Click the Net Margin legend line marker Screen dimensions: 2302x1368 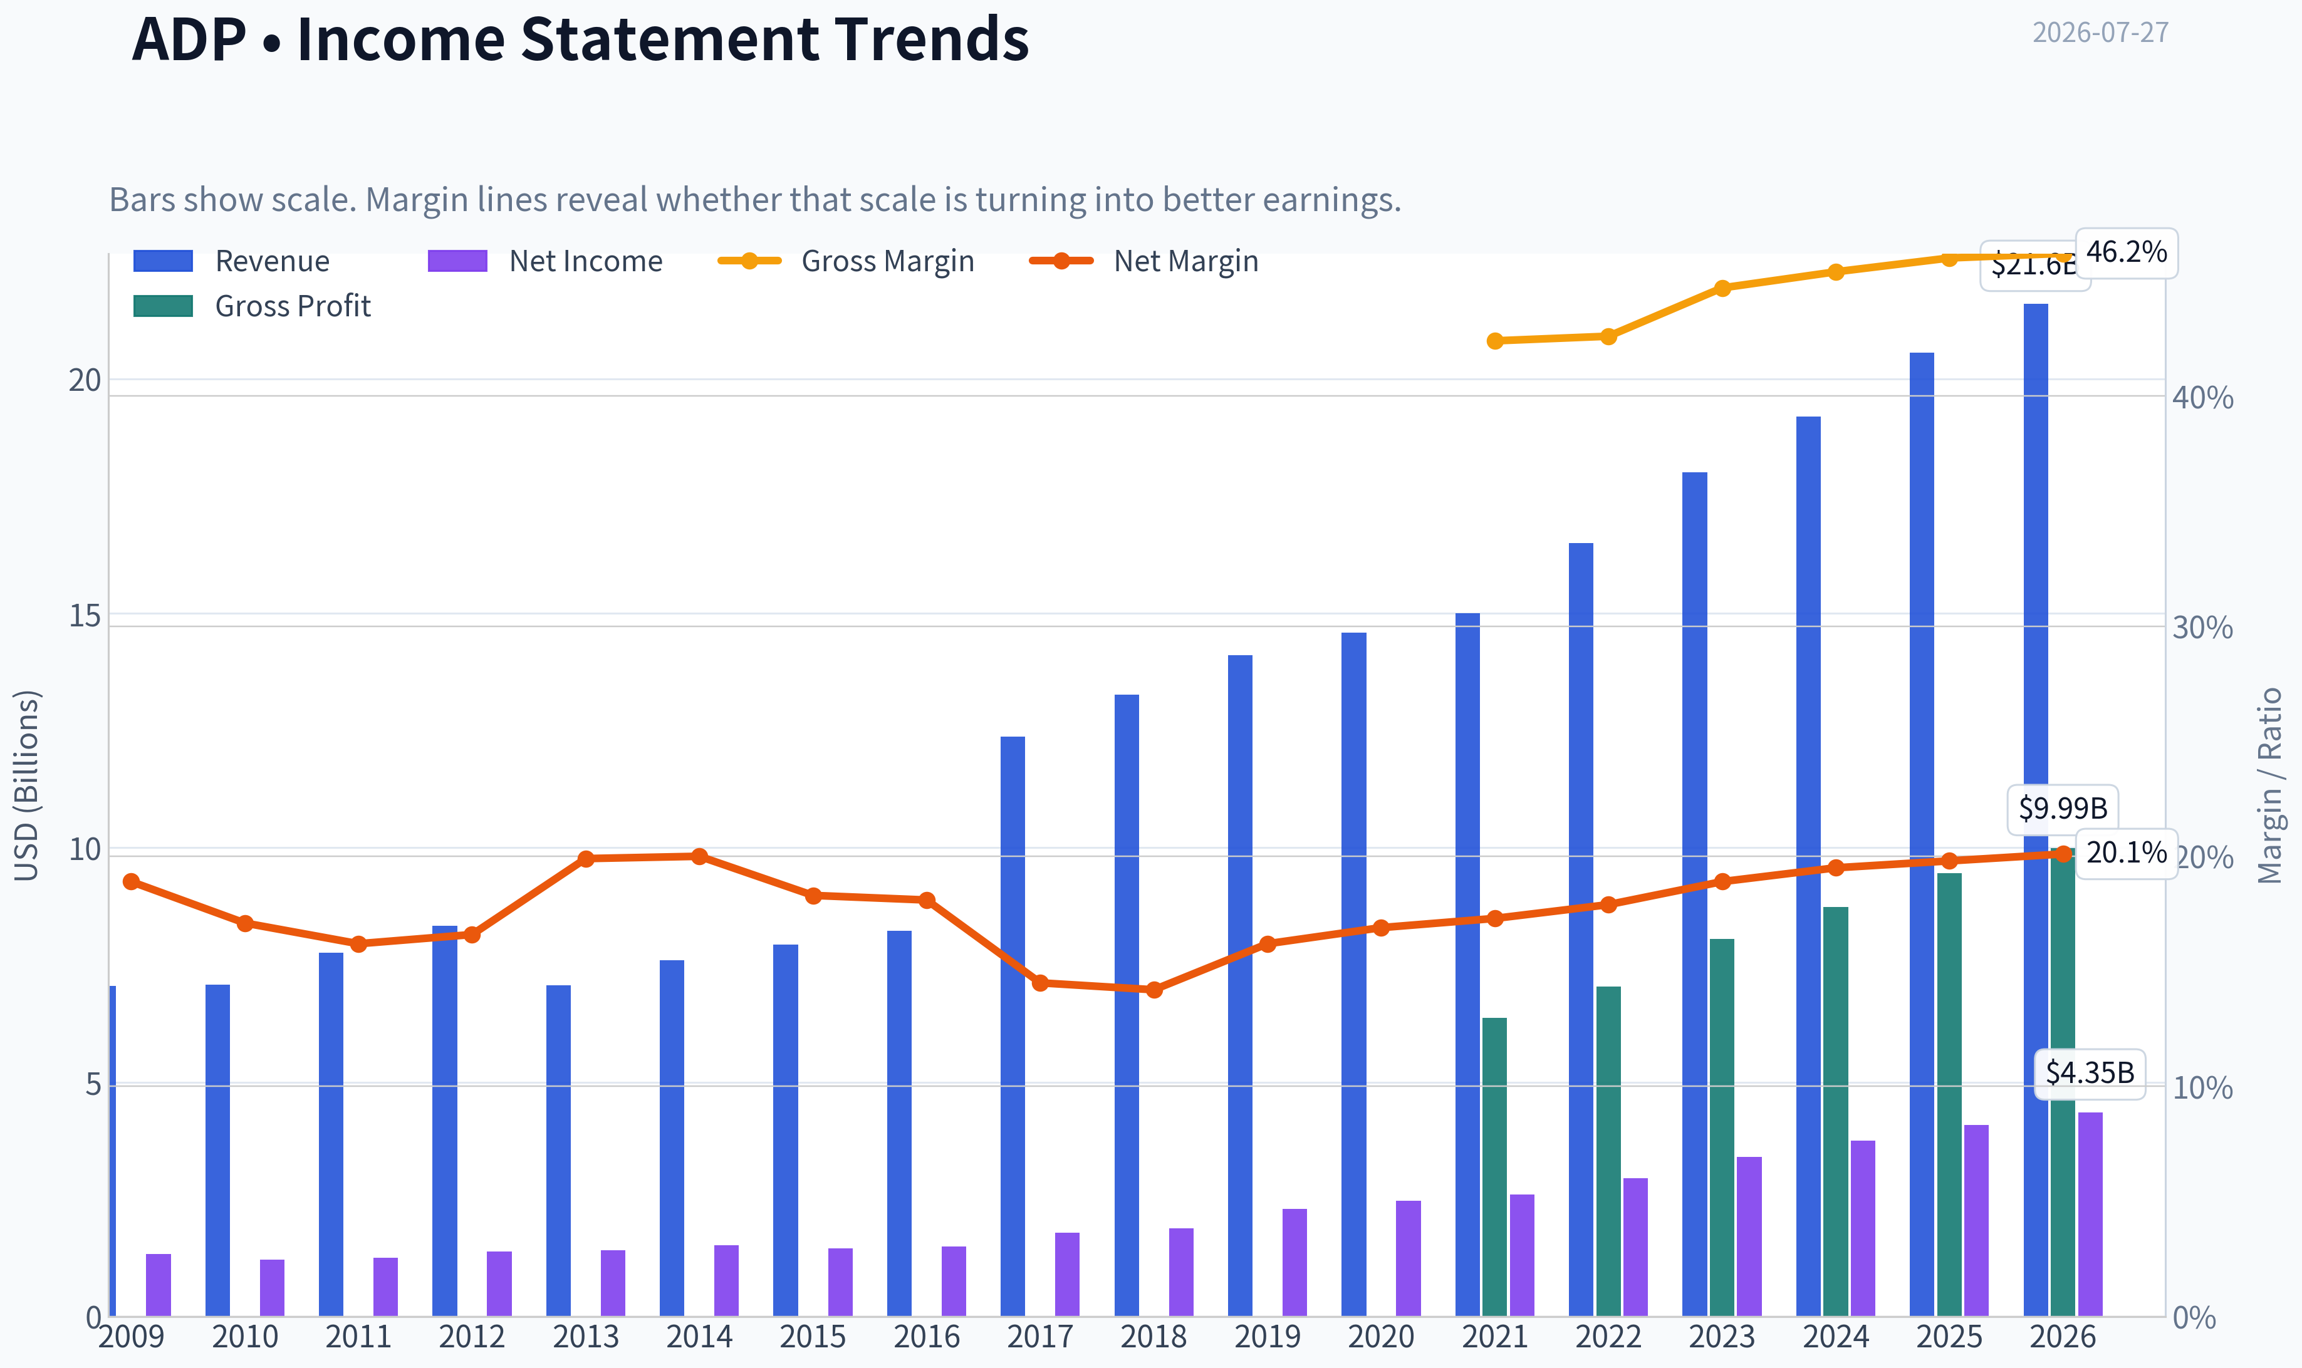1061,261
